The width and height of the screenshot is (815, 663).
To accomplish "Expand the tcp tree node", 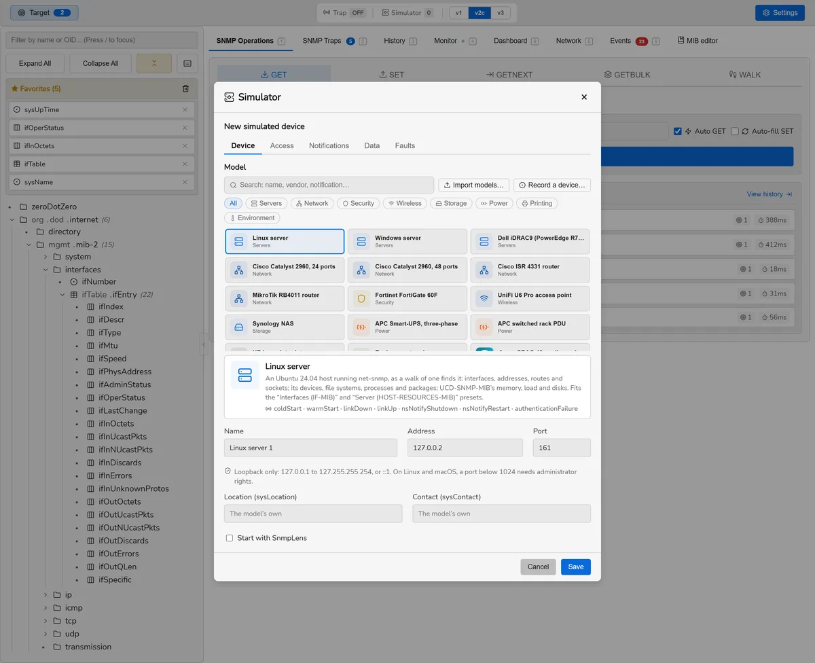I will pos(46,621).
